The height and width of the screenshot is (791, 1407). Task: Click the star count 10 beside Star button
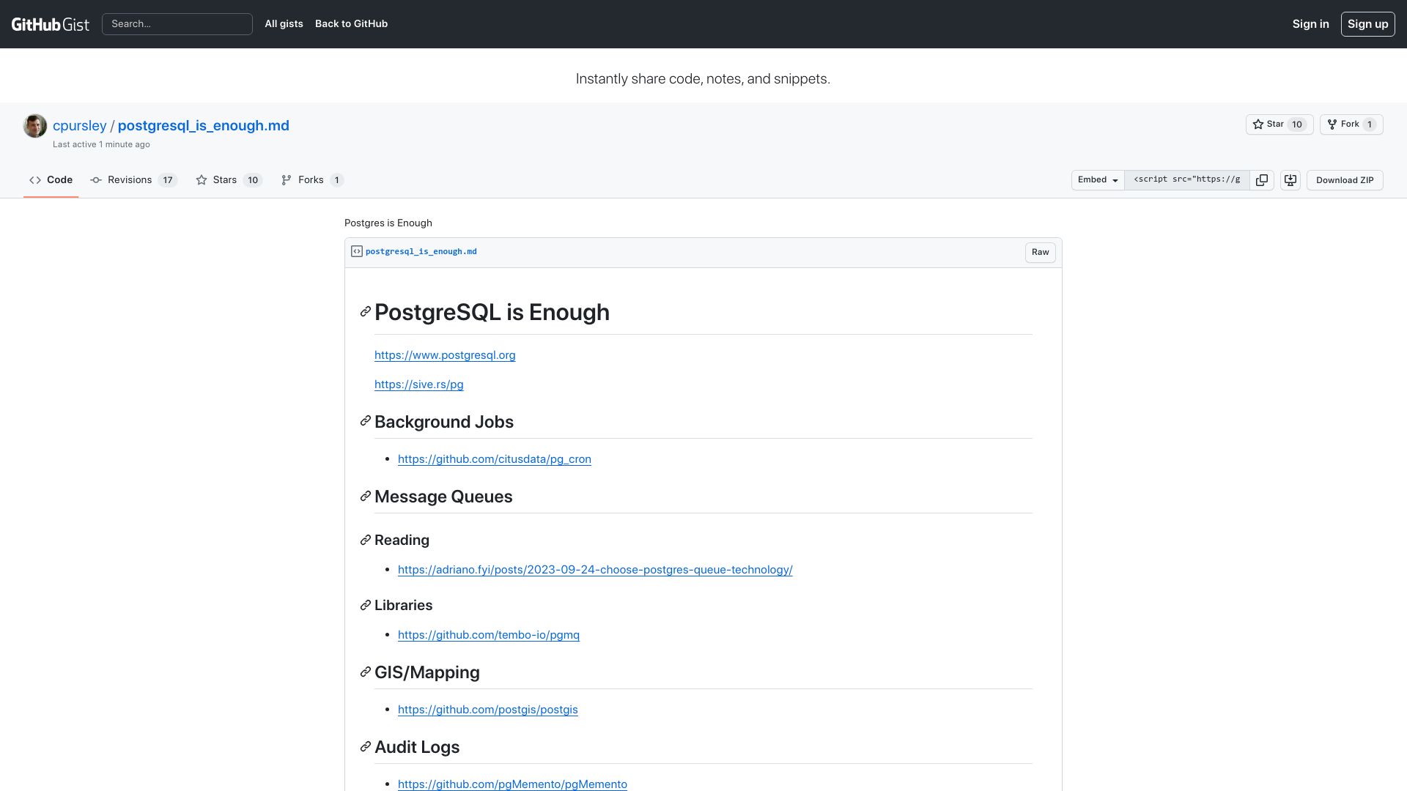pyautogui.click(x=1297, y=125)
